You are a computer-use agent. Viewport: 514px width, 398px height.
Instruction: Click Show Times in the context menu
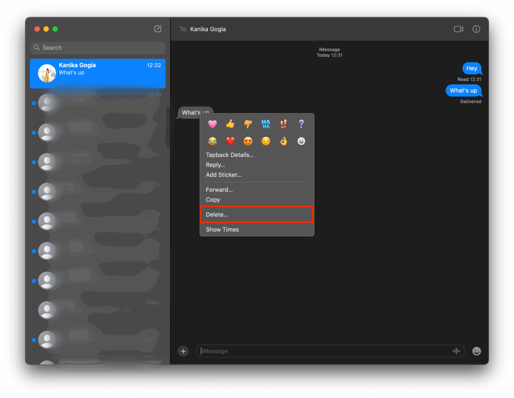click(x=222, y=229)
